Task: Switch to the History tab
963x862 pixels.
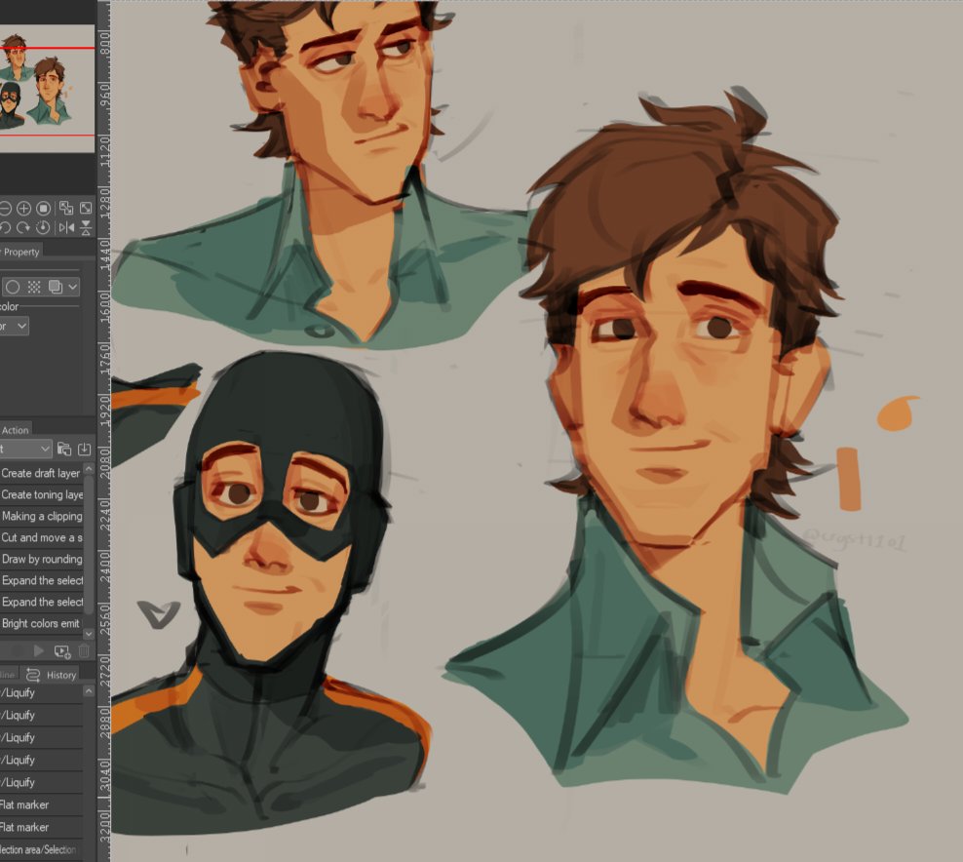Action: click(53, 675)
